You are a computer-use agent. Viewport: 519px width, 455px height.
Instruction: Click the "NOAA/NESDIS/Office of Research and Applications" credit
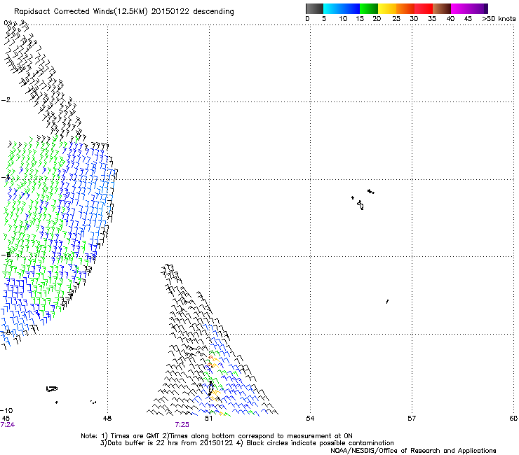pos(413,451)
